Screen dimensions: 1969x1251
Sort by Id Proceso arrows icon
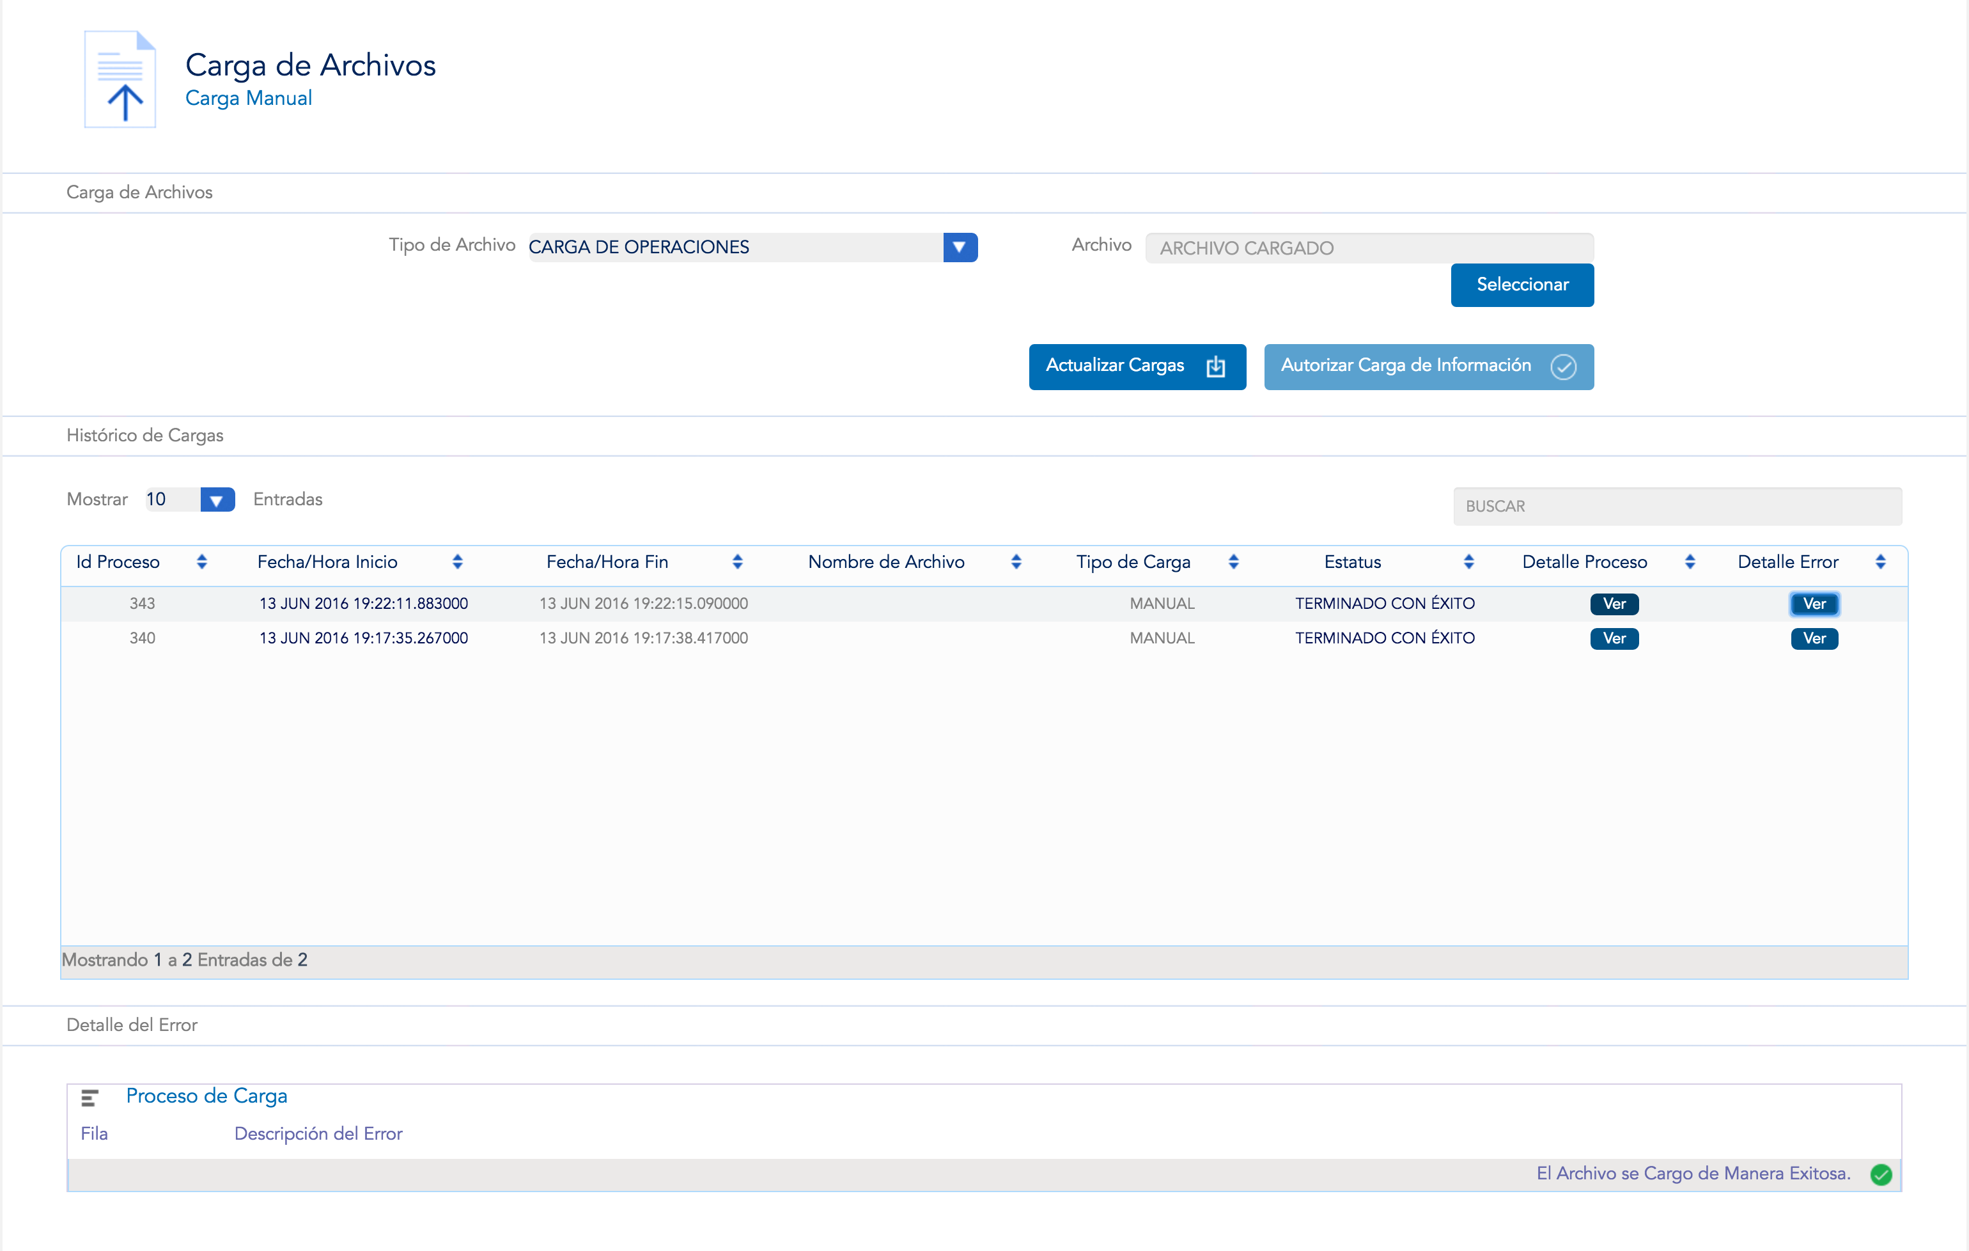(x=202, y=562)
